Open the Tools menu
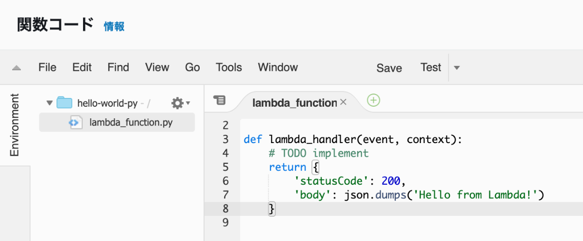 (229, 67)
